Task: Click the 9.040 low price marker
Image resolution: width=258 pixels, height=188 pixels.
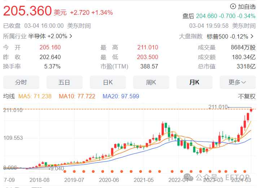Action: [57, 168]
